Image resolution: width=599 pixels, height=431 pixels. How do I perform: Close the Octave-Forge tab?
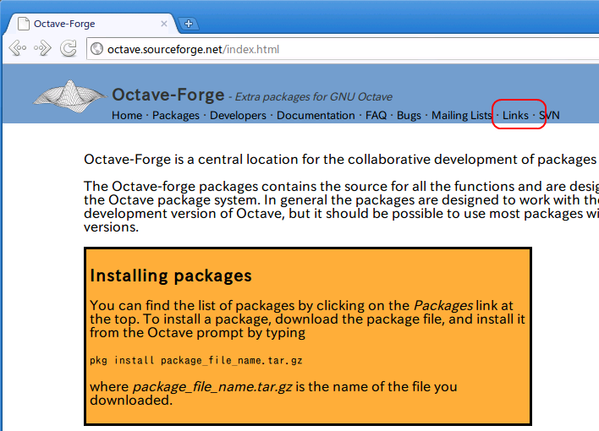tap(164, 24)
